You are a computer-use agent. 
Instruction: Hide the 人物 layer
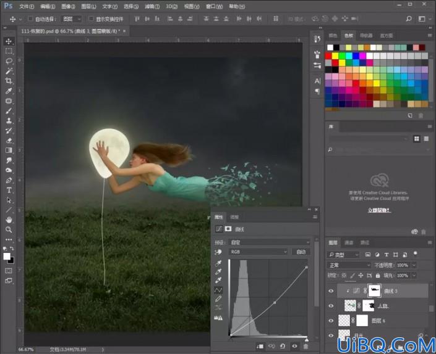point(331,306)
